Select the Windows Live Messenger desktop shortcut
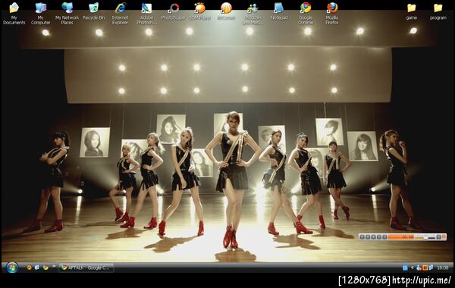Screen dimensions: 455x288 (253, 13)
